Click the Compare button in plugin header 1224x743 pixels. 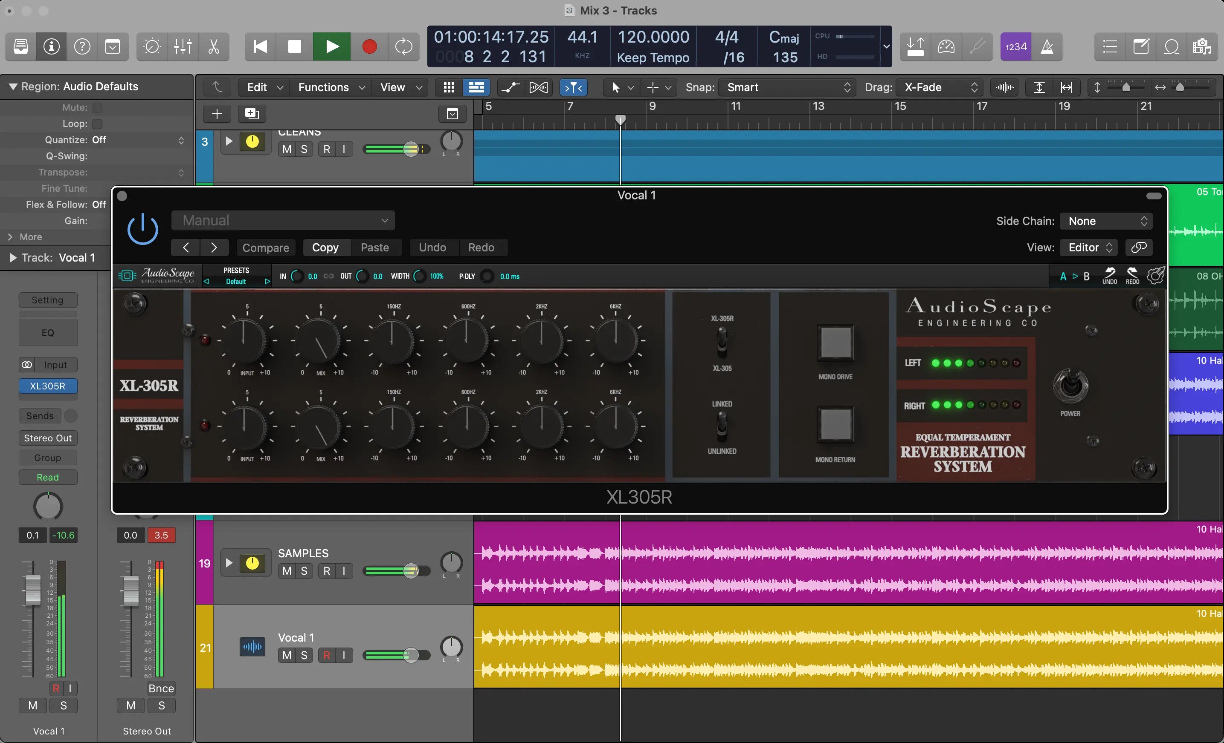[265, 248]
